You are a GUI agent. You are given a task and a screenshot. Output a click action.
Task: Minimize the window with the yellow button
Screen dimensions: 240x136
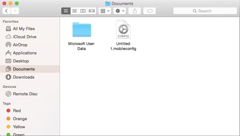click(11, 3)
